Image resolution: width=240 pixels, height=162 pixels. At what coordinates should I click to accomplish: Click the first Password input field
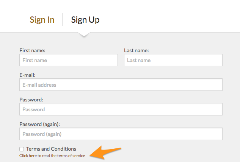(121, 109)
